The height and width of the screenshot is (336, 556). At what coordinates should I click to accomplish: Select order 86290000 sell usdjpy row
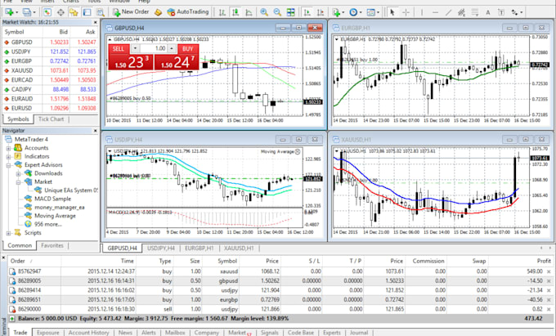click(x=280, y=309)
